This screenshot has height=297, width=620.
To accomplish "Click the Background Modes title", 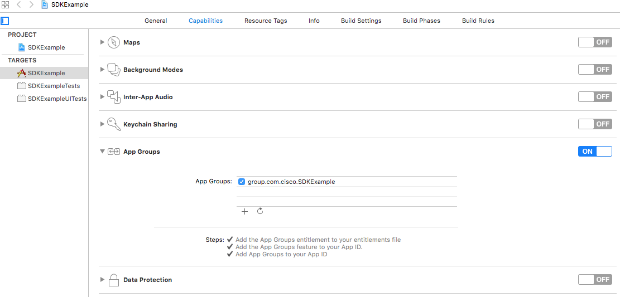I will point(153,70).
